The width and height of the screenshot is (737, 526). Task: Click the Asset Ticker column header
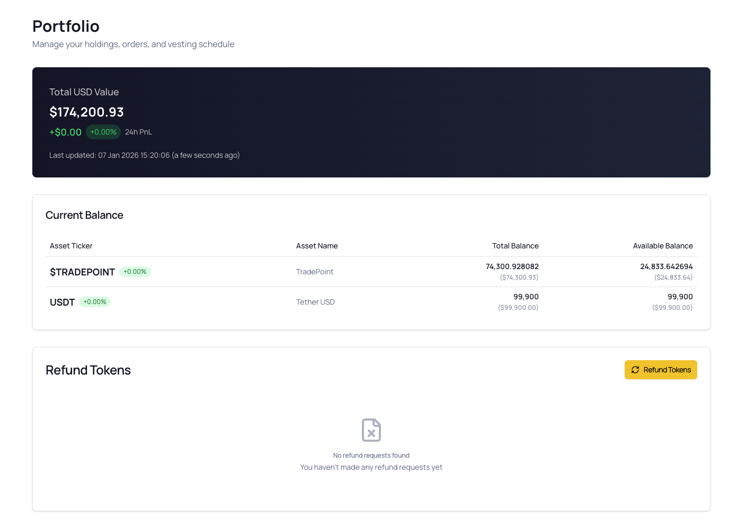pyautogui.click(x=71, y=246)
